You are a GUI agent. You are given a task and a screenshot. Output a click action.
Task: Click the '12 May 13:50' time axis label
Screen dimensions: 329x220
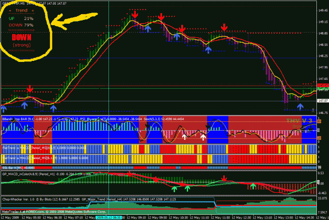point(283,218)
